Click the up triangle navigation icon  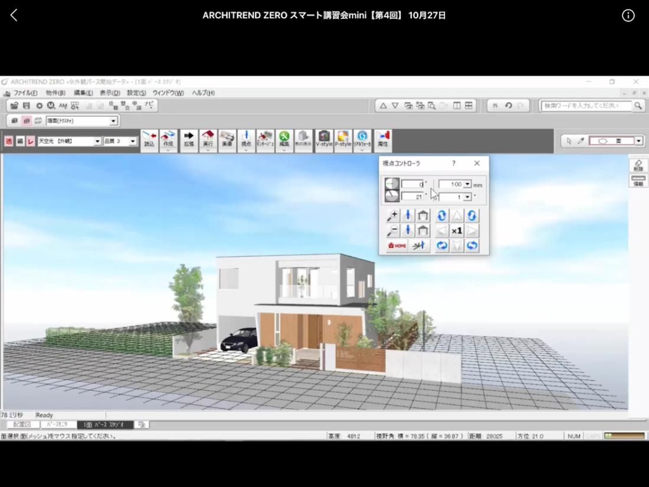coord(383,106)
